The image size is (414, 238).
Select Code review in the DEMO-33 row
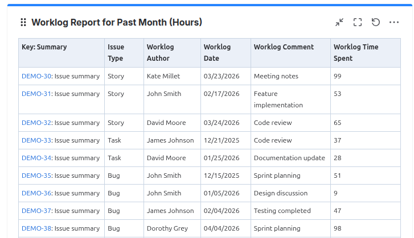[273, 140]
